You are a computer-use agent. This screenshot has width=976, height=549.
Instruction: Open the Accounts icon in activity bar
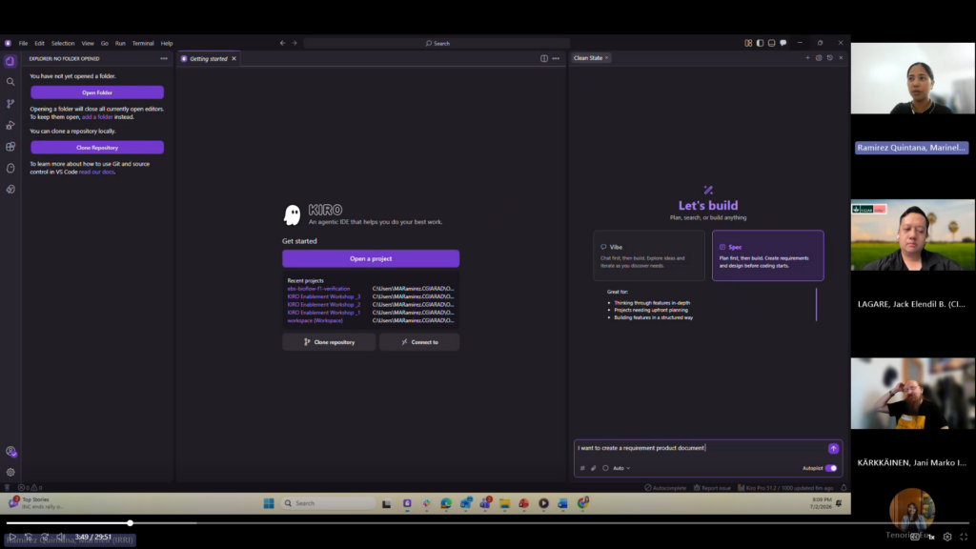(x=10, y=451)
